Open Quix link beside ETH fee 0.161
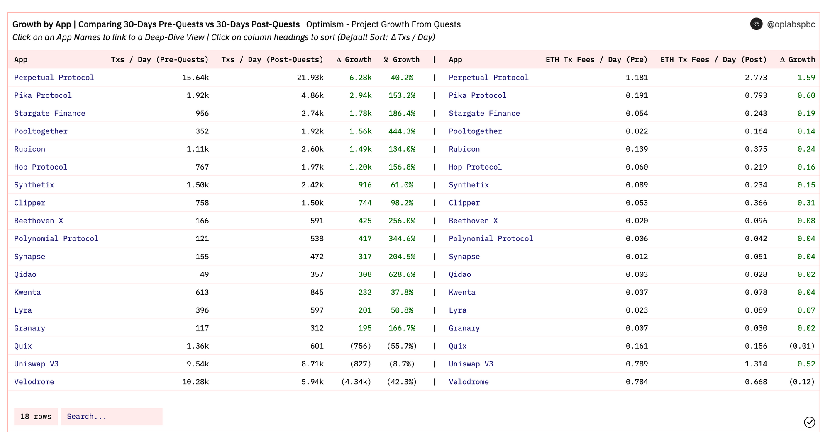 457,346
